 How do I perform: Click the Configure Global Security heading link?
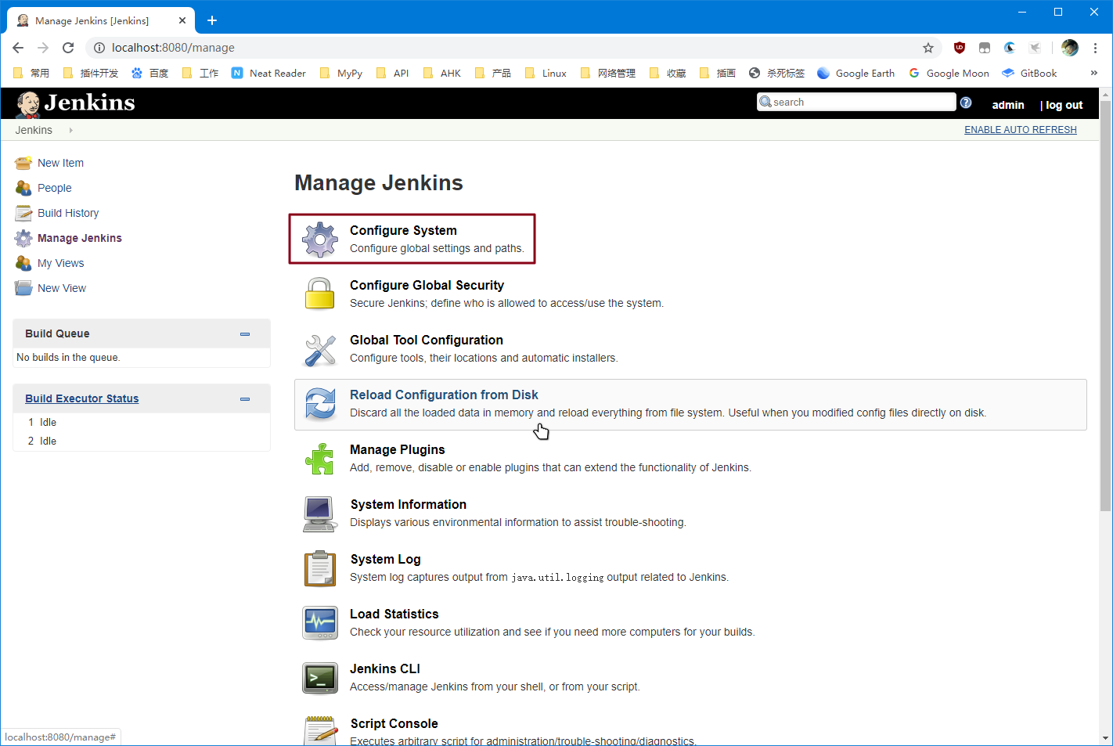pyautogui.click(x=427, y=285)
